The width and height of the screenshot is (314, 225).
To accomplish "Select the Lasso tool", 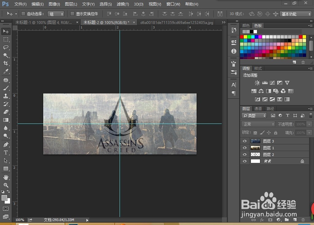I will 6,47.
